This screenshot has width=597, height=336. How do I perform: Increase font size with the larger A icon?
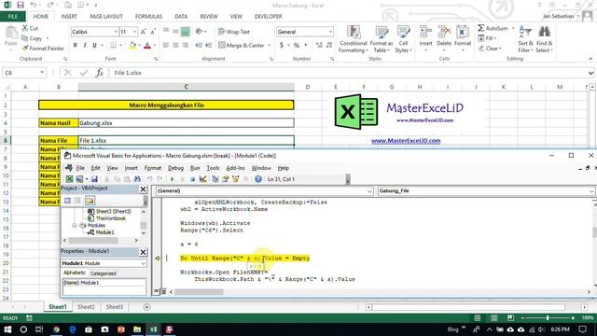coord(144,32)
